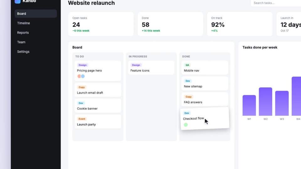The height and width of the screenshot is (169, 301).
Task: Open the Cookie banner task card
Action: coord(98,106)
